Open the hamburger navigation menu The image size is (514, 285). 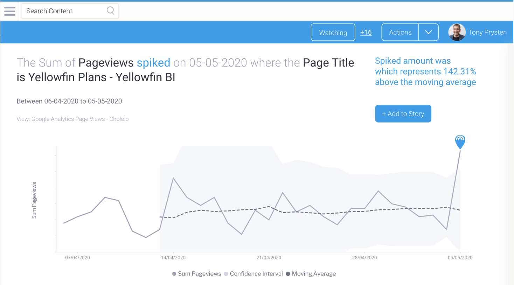[10, 11]
